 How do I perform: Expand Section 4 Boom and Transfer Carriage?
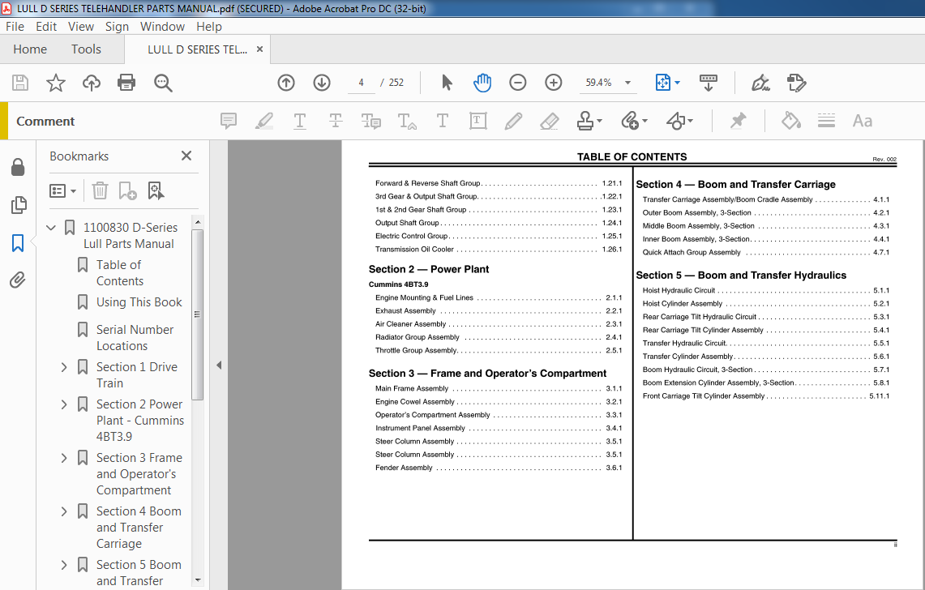(64, 511)
